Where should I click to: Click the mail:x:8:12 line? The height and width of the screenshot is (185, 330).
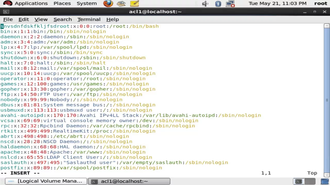[x=76, y=68]
